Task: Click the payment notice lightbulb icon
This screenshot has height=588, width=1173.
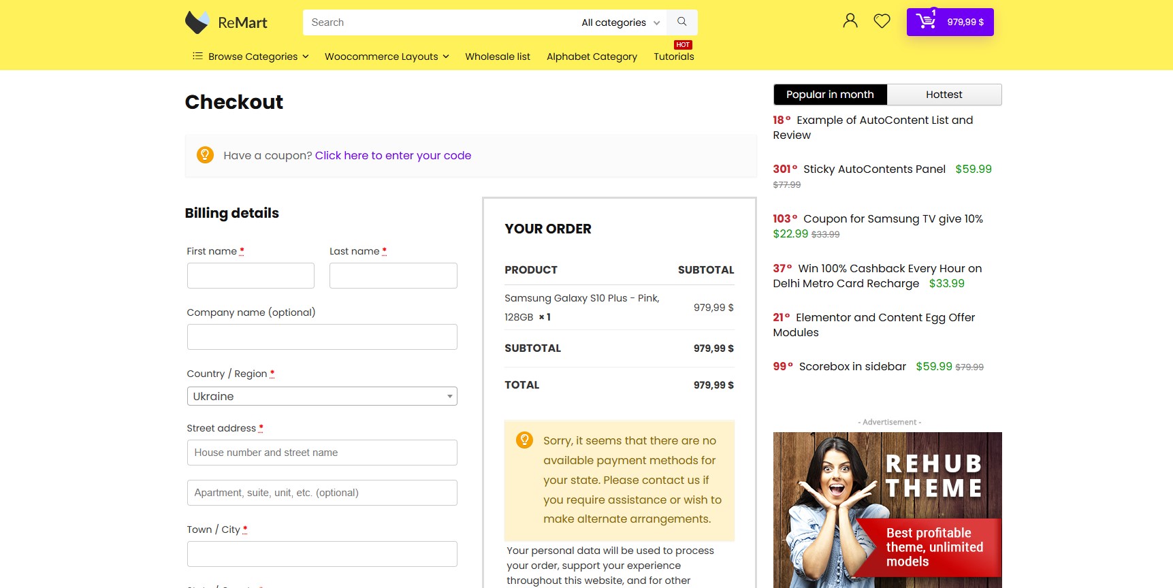Action: click(x=524, y=440)
